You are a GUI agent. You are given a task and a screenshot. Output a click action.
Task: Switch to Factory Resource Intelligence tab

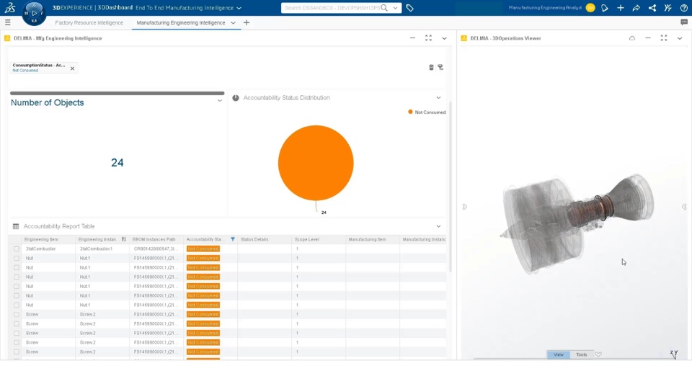coord(89,22)
